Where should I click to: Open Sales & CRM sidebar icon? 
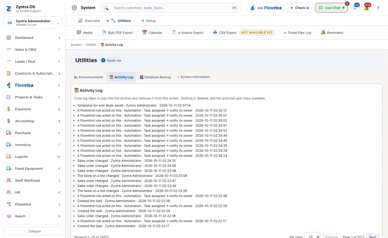click(x=8, y=49)
